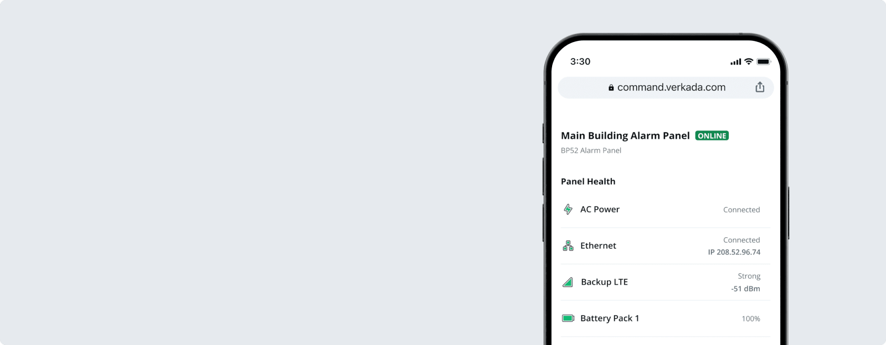
Task: Tap the cellular signal bars icon
Action: [x=735, y=62]
